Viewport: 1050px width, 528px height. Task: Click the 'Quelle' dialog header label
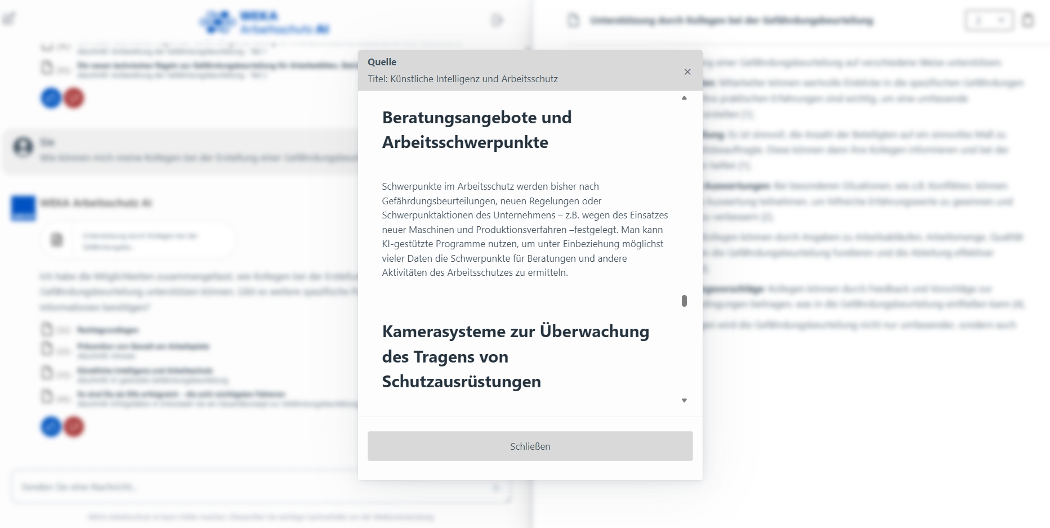[382, 62]
